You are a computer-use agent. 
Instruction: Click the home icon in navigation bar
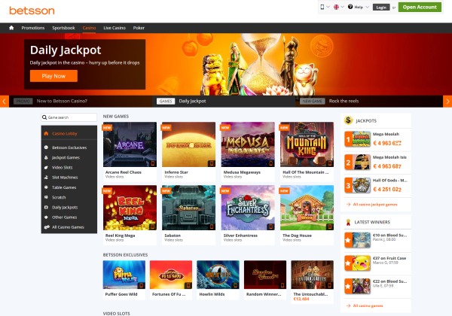click(x=11, y=28)
